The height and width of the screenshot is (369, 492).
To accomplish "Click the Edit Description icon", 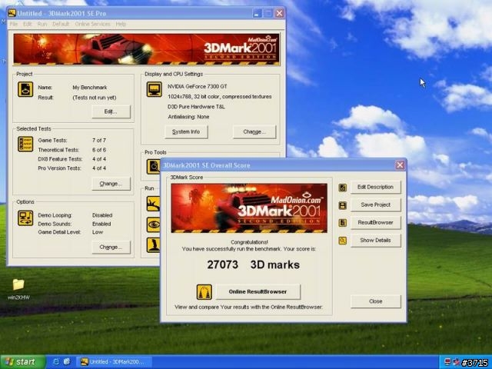I will (x=343, y=188).
